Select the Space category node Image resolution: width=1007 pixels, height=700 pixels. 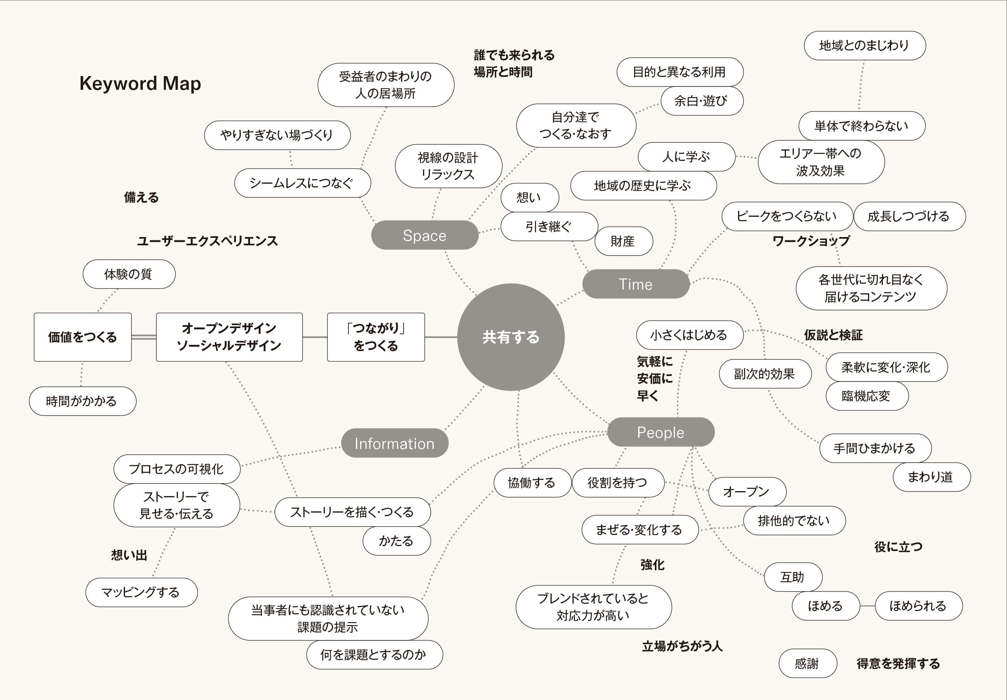tap(425, 235)
